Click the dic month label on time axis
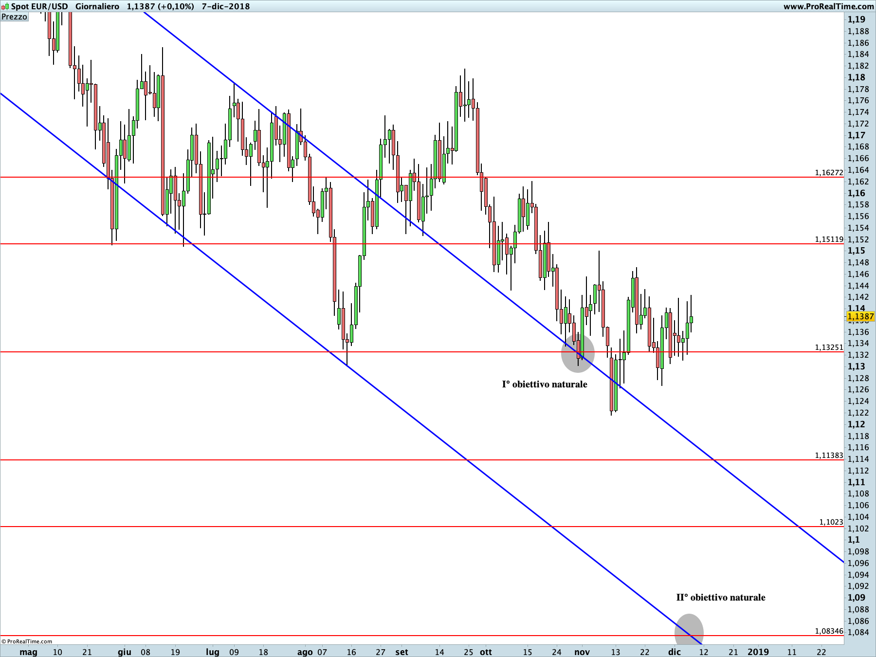876x657 pixels. click(x=675, y=652)
